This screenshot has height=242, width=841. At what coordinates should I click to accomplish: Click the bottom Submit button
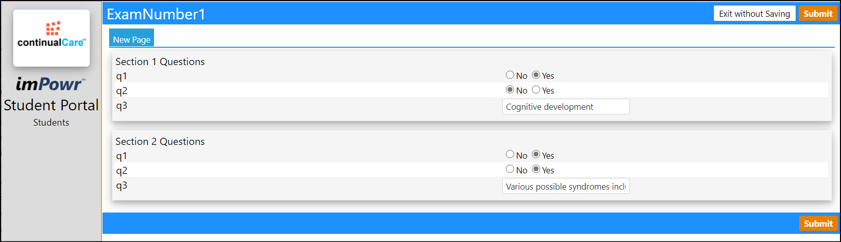pyautogui.click(x=819, y=223)
